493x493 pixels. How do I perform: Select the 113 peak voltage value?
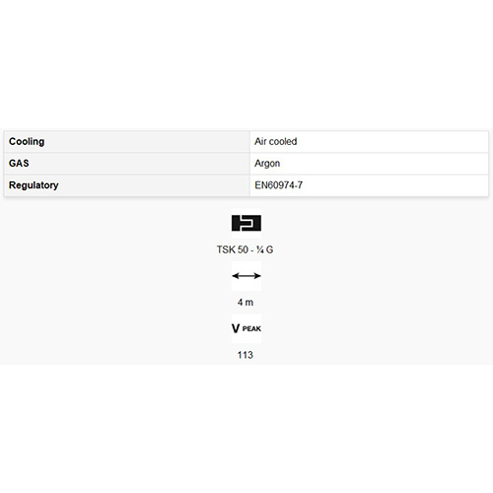pyautogui.click(x=246, y=355)
